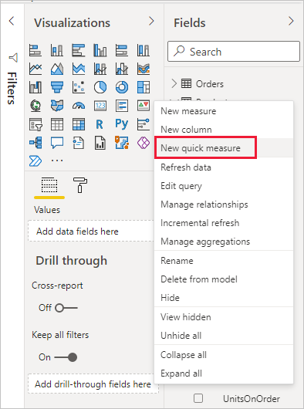Viewport: 304px width, 409px height.
Task: Select the globe Map visual
Action: pos(35,106)
